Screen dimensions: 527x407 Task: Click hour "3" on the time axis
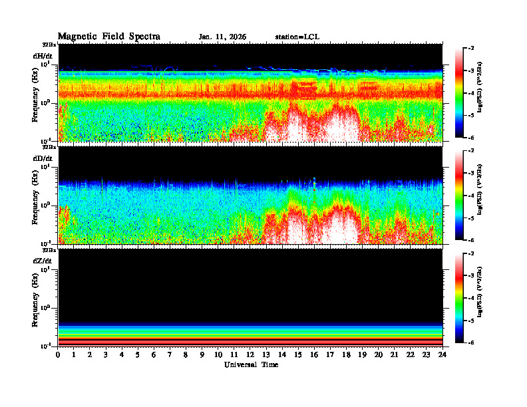tap(106, 354)
